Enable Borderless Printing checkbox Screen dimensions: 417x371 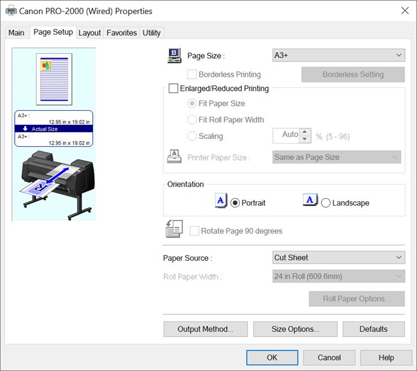pyautogui.click(x=192, y=74)
